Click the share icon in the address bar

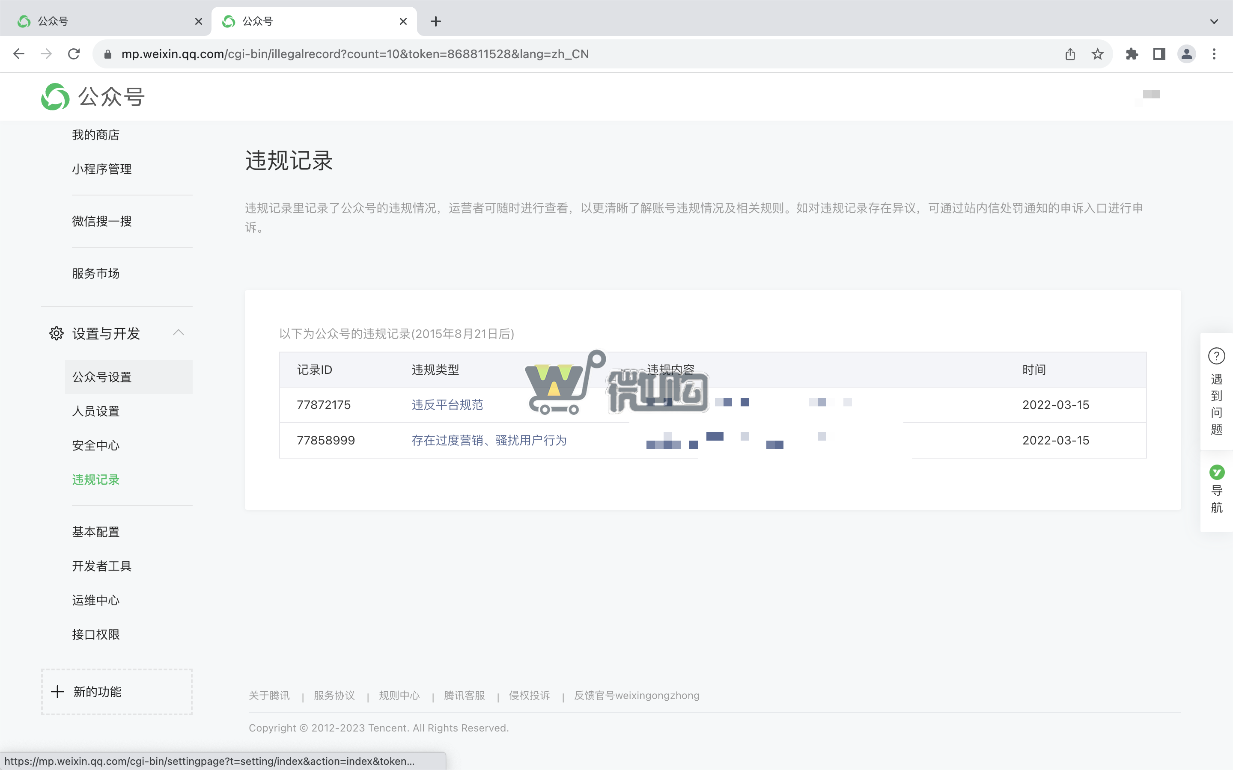coord(1069,53)
